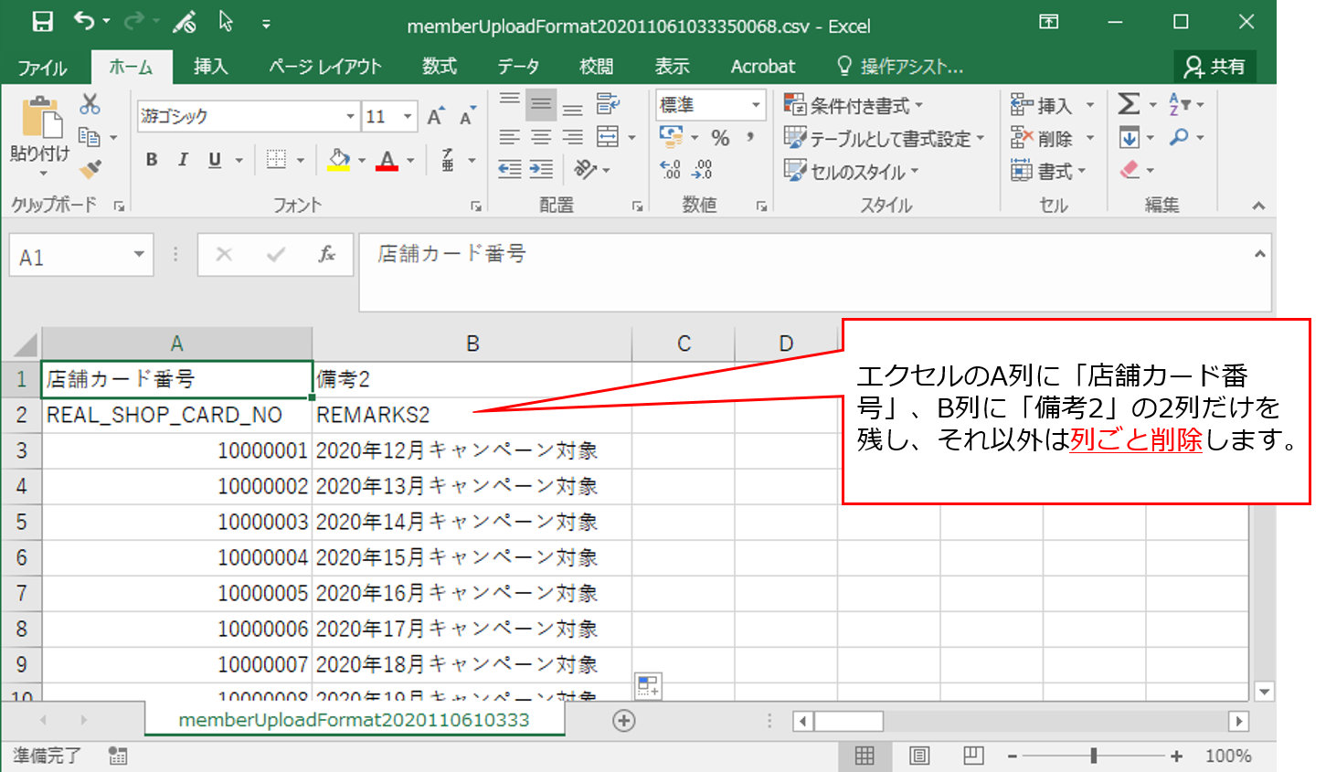Switch to page layout view

click(x=919, y=756)
